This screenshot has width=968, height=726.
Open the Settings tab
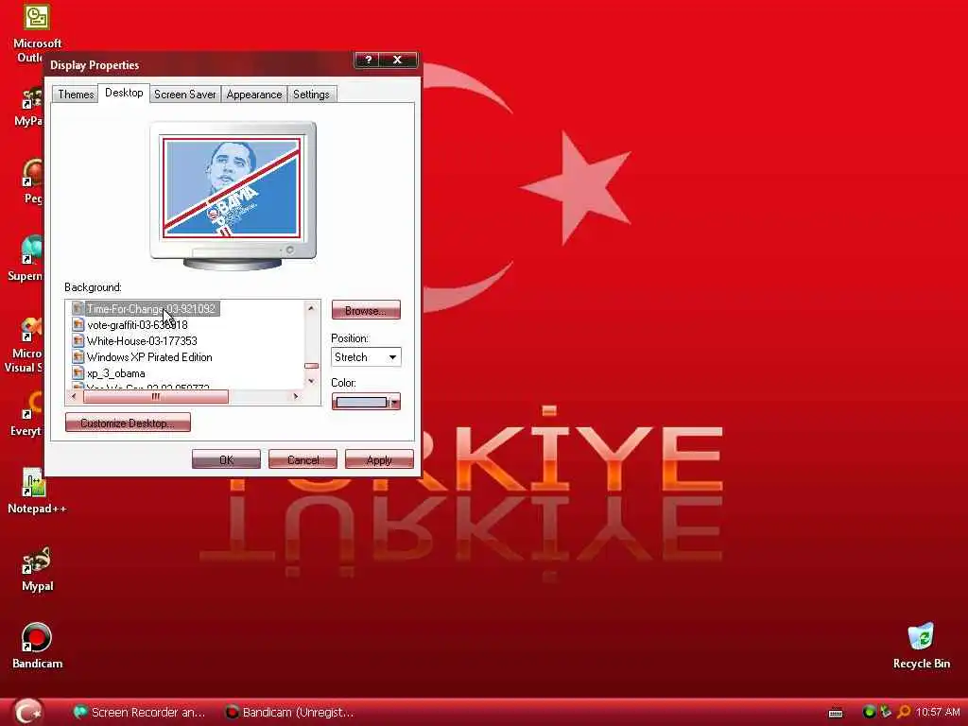coord(311,95)
